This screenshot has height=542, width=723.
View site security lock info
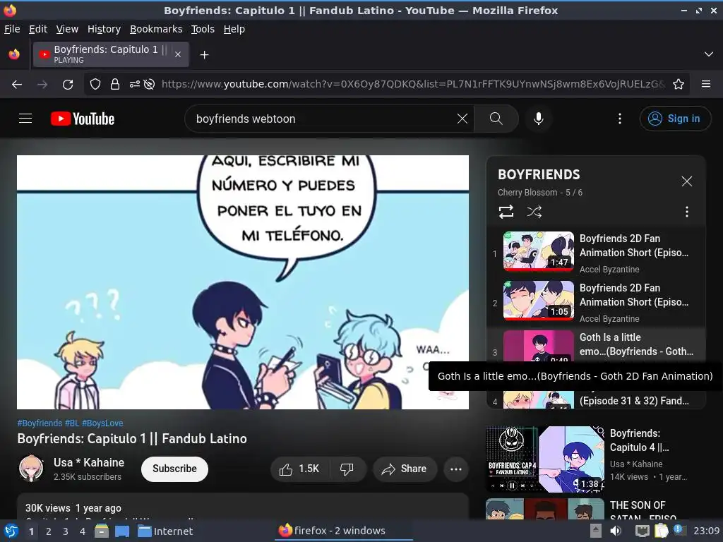115,85
